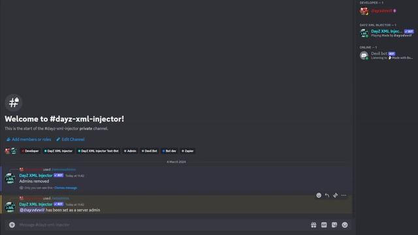This screenshot has height=235, width=418.
Task: Click slash command link above 'Admins removed'
Action: 64,170
